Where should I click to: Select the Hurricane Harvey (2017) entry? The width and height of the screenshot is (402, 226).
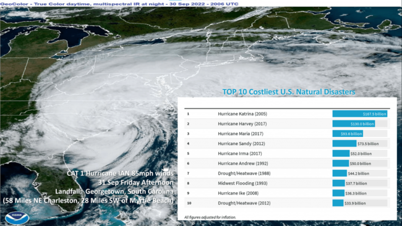(x=242, y=124)
